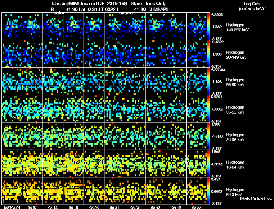
Task: Click the 'Lat -0.34' header value
Action: coord(87,9)
